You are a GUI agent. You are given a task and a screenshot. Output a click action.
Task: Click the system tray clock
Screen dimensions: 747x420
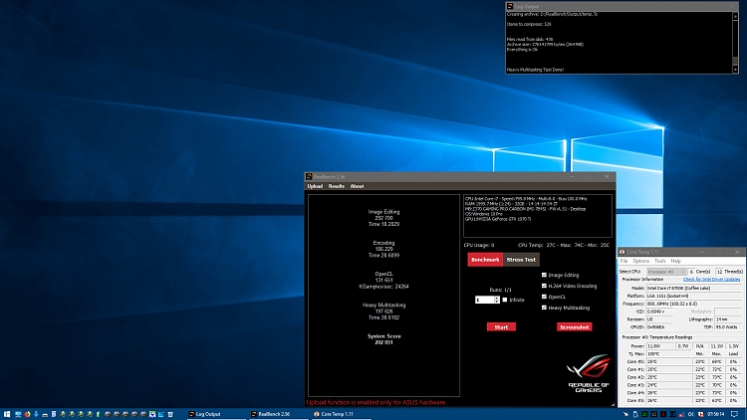[x=715, y=414]
